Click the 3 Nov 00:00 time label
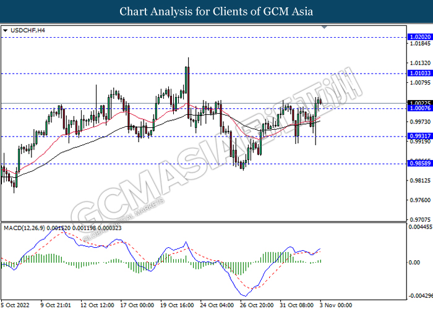This screenshot has width=433, height=309. [336, 305]
